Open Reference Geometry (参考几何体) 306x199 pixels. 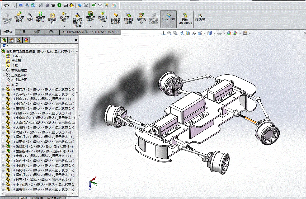[103, 17]
